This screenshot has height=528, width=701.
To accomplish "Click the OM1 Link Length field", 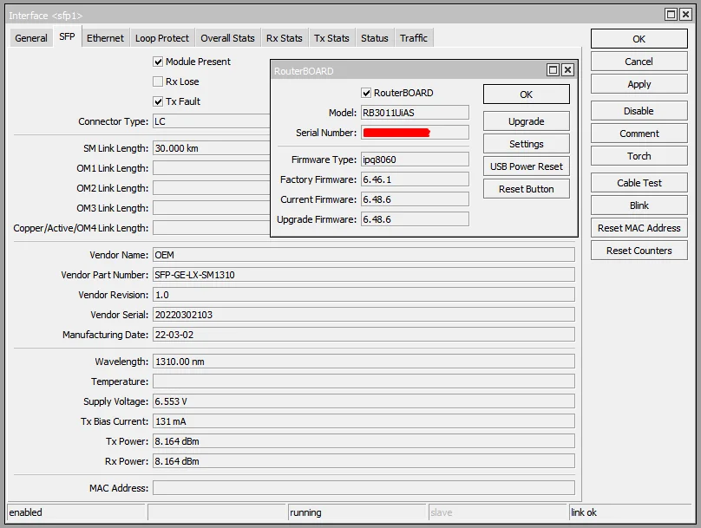I will pos(212,168).
